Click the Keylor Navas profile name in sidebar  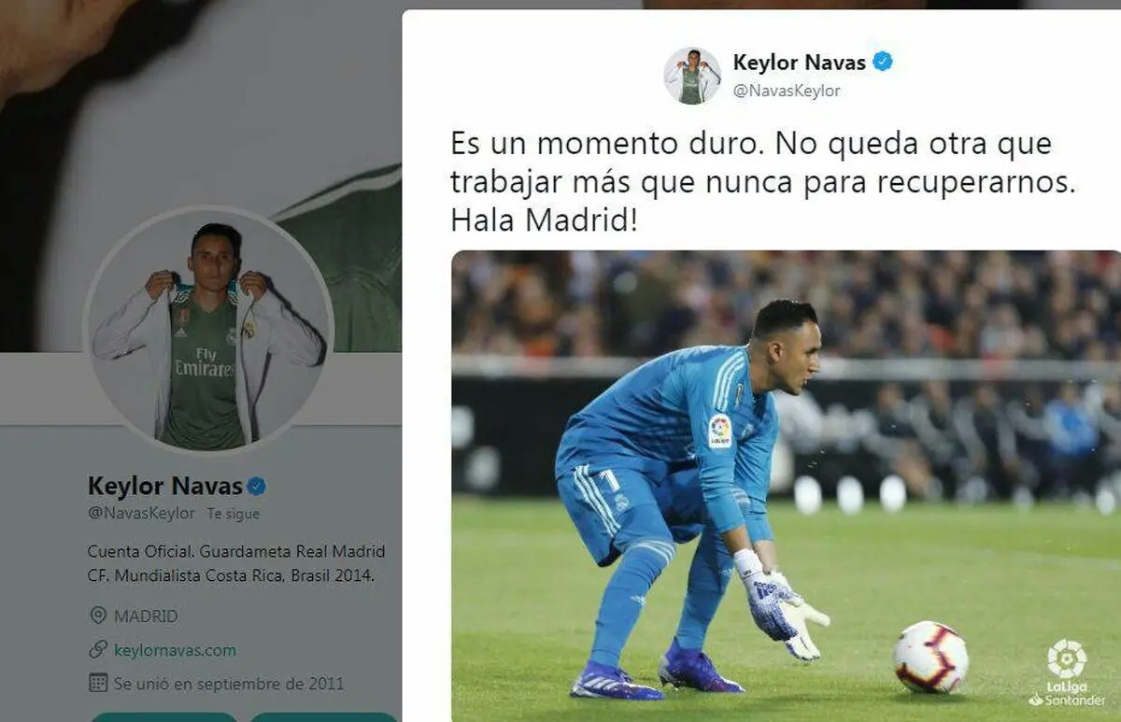pos(164,486)
